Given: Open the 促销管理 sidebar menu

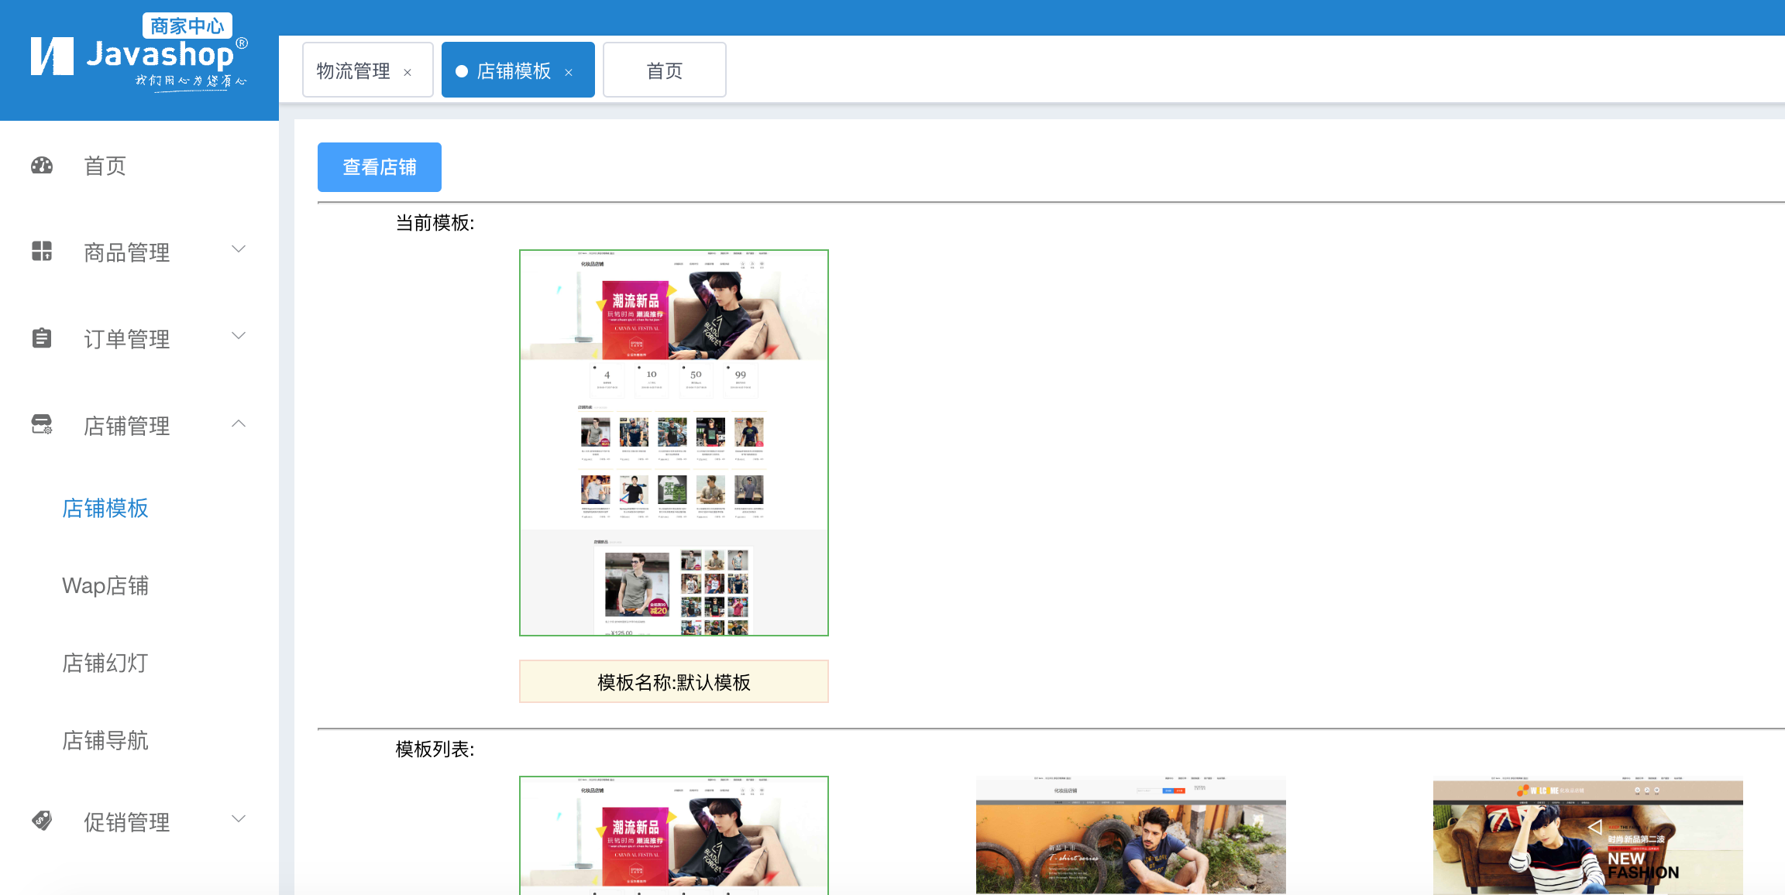Looking at the screenshot, I should point(139,822).
